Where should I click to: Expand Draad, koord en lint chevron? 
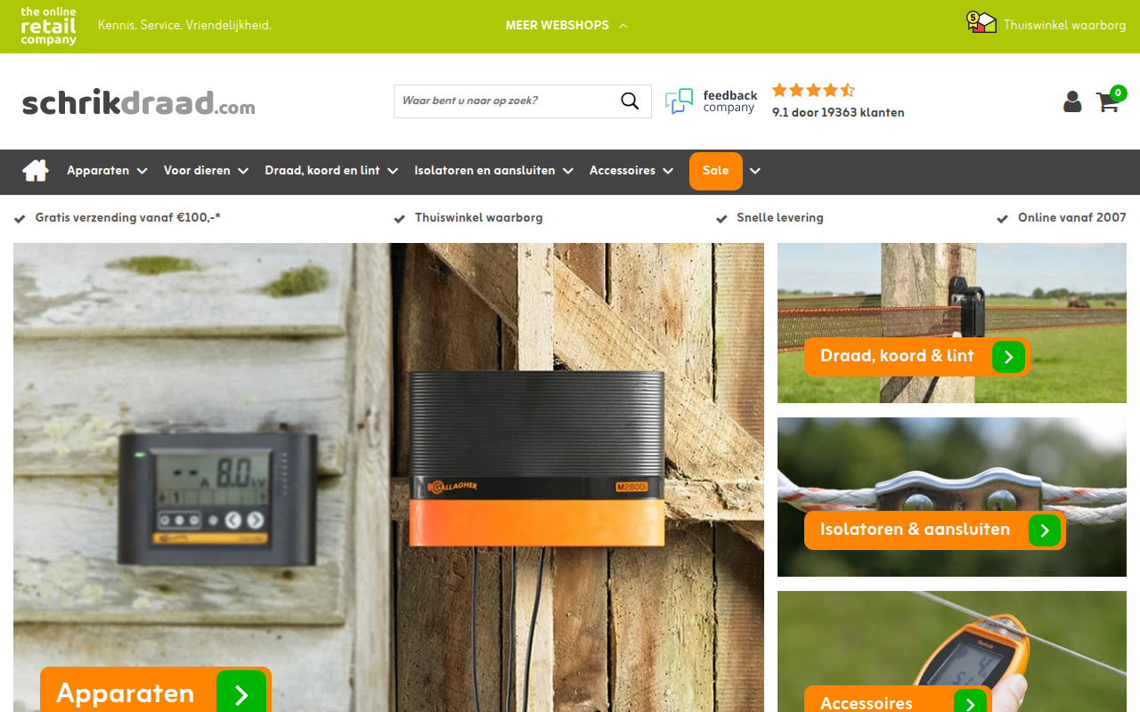392,171
